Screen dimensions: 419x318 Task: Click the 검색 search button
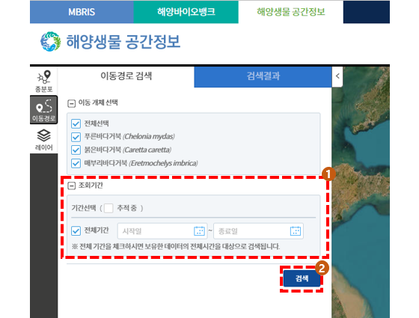pyautogui.click(x=302, y=278)
